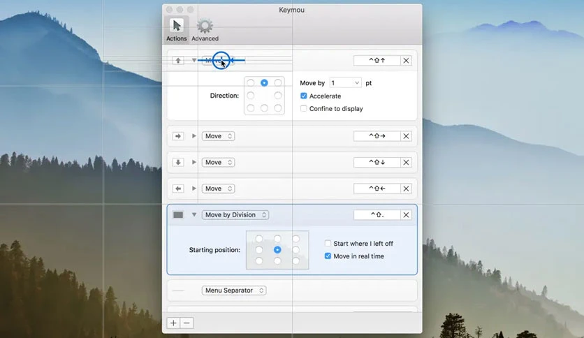Expand the right-arrow Move action
The image size is (584, 338).
pos(194,136)
